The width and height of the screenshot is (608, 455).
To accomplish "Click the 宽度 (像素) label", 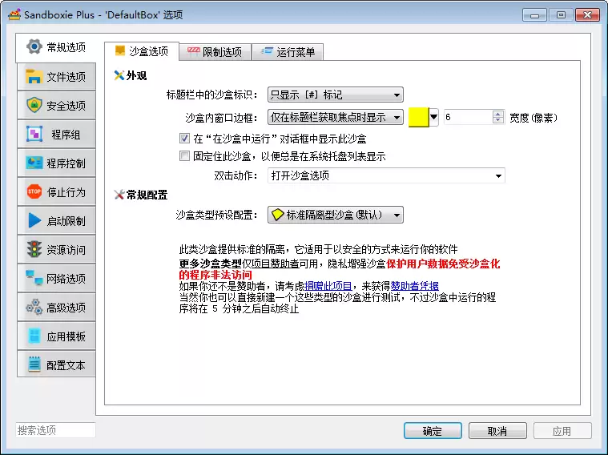I will [x=534, y=118].
